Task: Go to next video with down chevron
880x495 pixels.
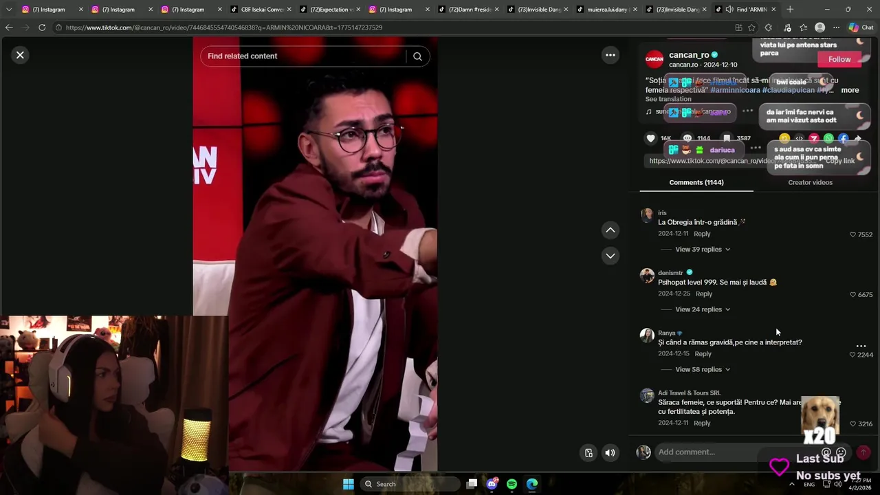Action: (610, 256)
